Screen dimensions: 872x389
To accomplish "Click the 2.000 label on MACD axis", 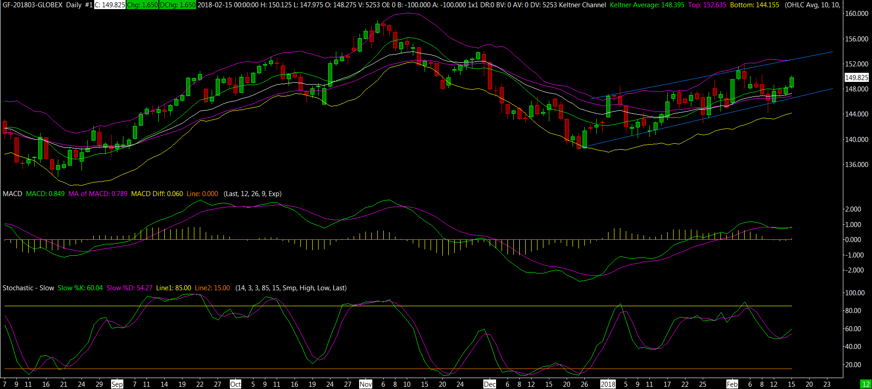I will tap(853, 209).
